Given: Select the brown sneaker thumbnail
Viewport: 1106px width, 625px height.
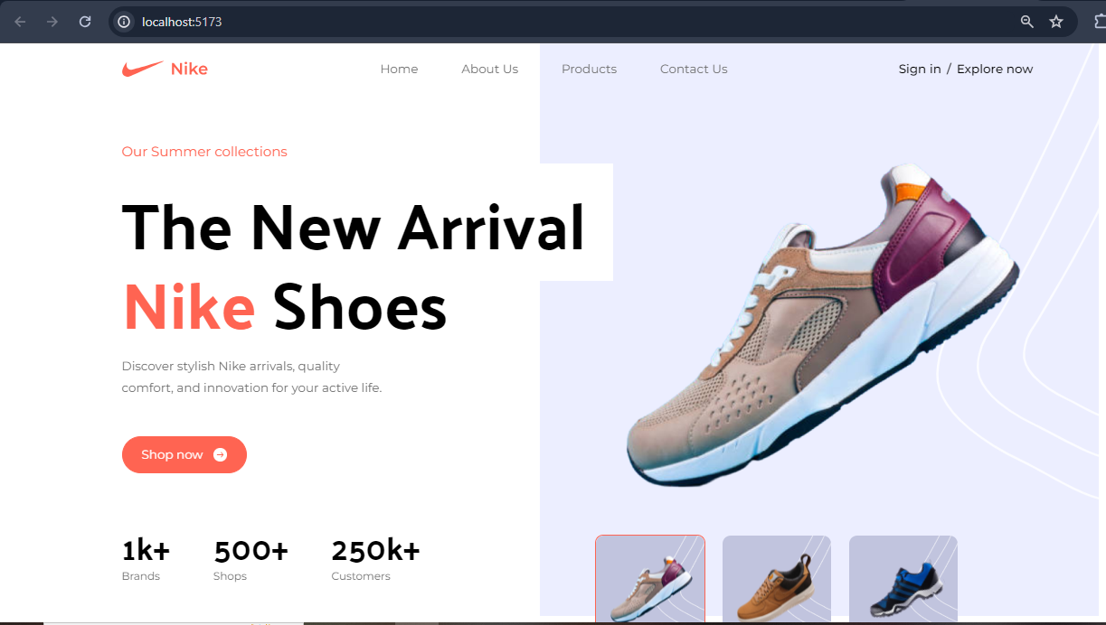Looking at the screenshot, I should (x=776, y=579).
